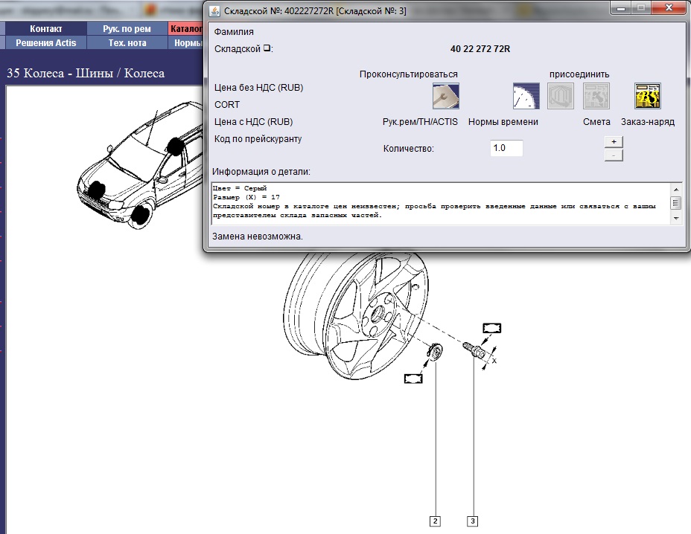This screenshot has height=534, width=691.
Task: Decrease quantity with the minus button
Action: (x=614, y=155)
